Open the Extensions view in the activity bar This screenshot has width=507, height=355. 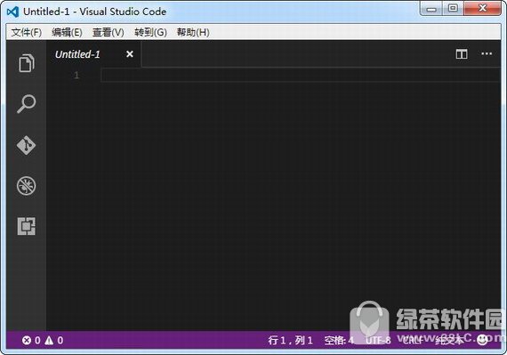[x=26, y=226]
